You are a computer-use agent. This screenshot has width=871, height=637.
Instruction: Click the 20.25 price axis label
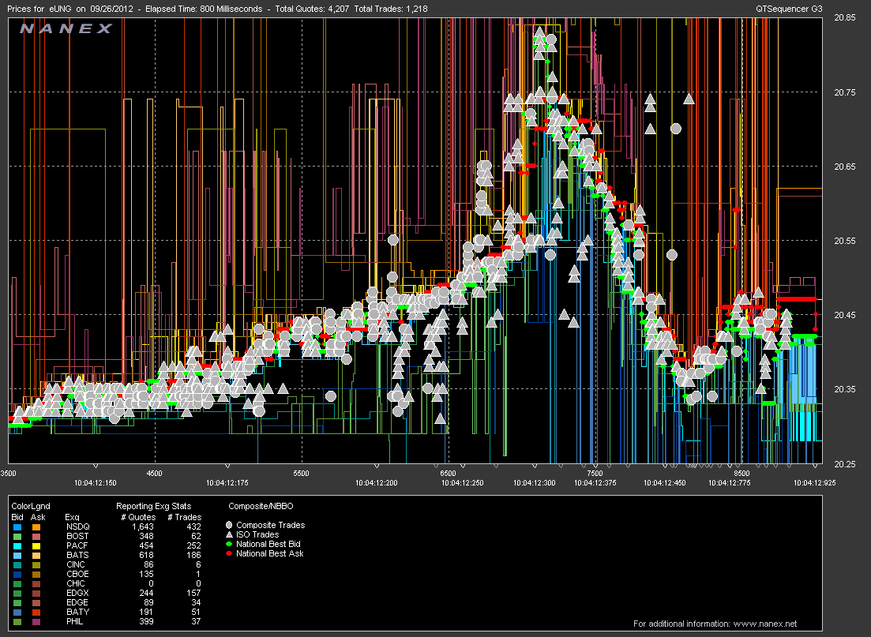coord(845,463)
